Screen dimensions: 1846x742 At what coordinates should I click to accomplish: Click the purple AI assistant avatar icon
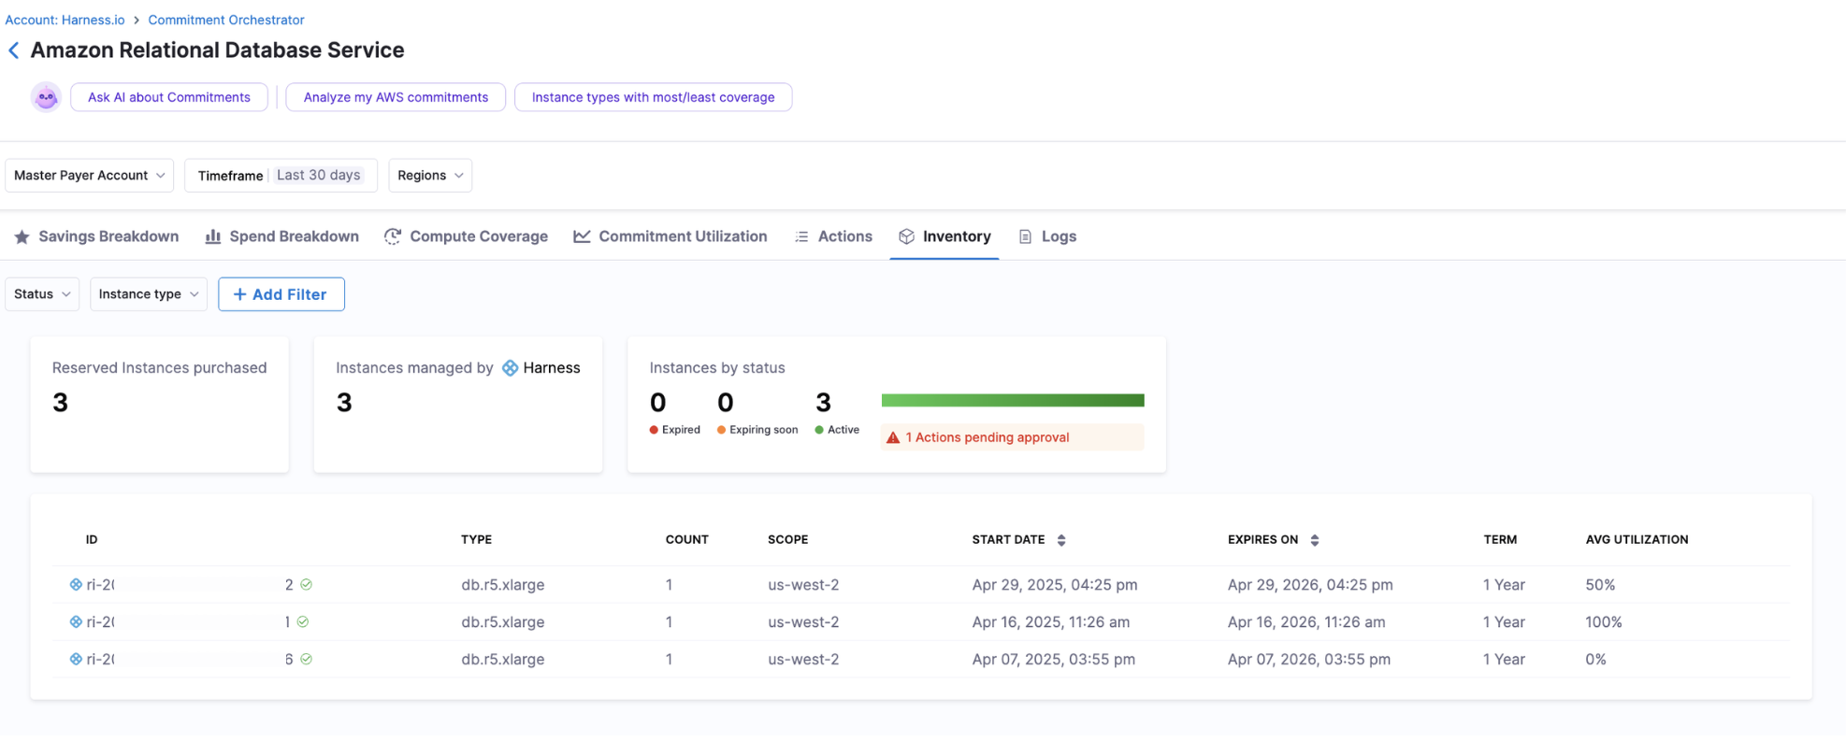[46, 97]
